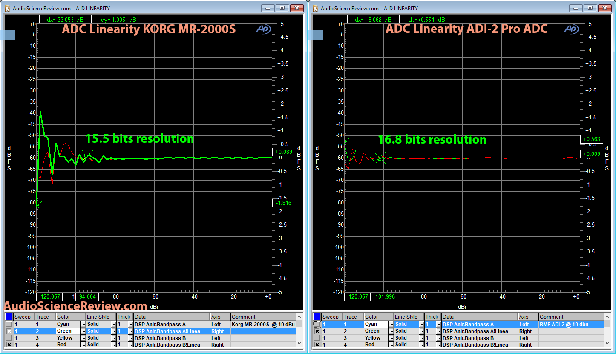Click the Axis column header in the ADI-2 legend
The width and height of the screenshot is (616, 354).
[x=528, y=317]
